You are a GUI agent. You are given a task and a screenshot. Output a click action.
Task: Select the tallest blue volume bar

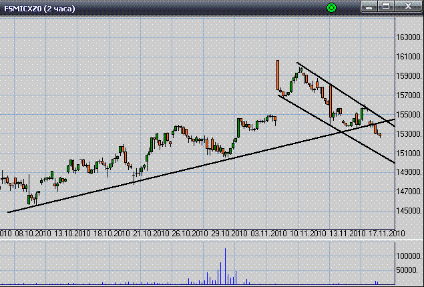coord(225,266)
